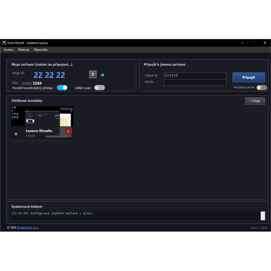Click the Verze: 1.0.934 text
This screenshot has width=271, height=271.
[259, 228]
